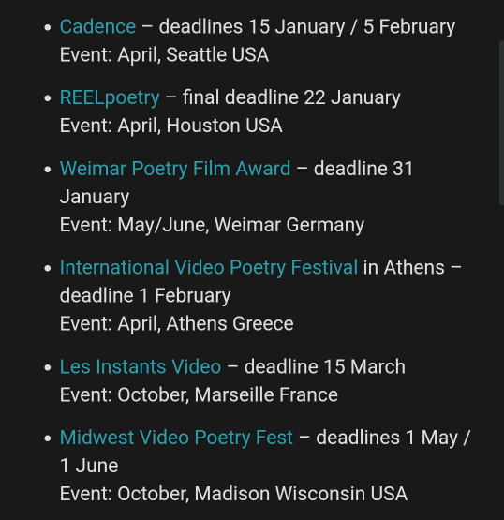The width and height of the screenshot is (504, 520).
Task: Open the Les Instants Video link
Action: [x=141, y=366]
